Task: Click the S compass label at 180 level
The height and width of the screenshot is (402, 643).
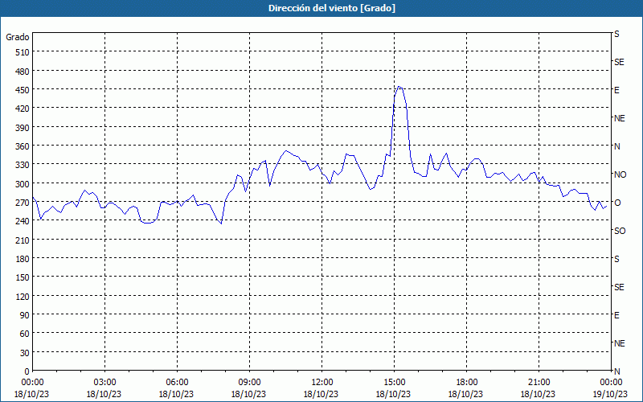Action: (x=616, y=259)
